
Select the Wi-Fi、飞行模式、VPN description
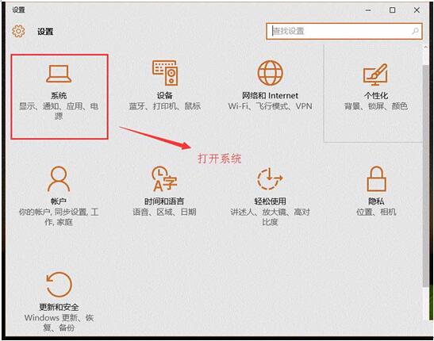tap(270, 106)
